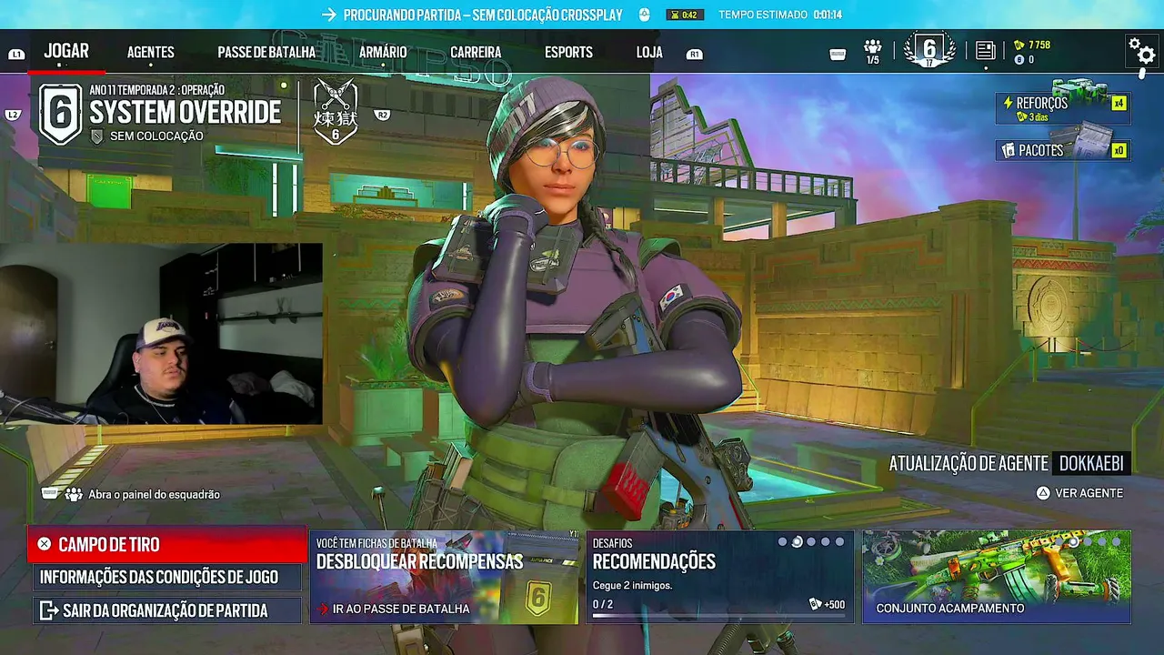Click the squad people icon near squad panel hint
The image size is (1164, 655).
pos(74,495)
